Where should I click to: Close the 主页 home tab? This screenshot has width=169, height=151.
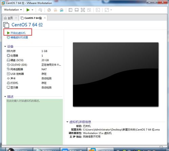click(16, 18)
